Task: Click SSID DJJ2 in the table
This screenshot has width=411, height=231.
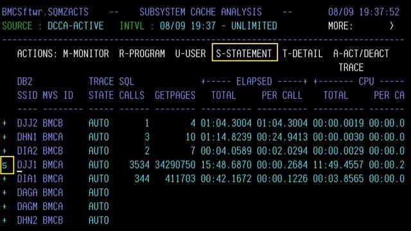Action: [27, 123]
